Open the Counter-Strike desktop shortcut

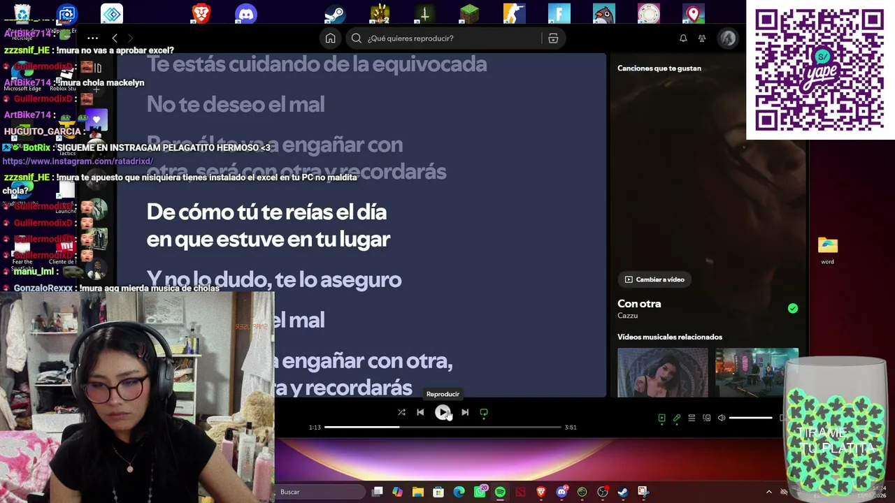pos(514,13)
